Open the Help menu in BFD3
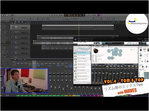Image resolution: width=149 pixels, height=111 pixels. (81, 42)
